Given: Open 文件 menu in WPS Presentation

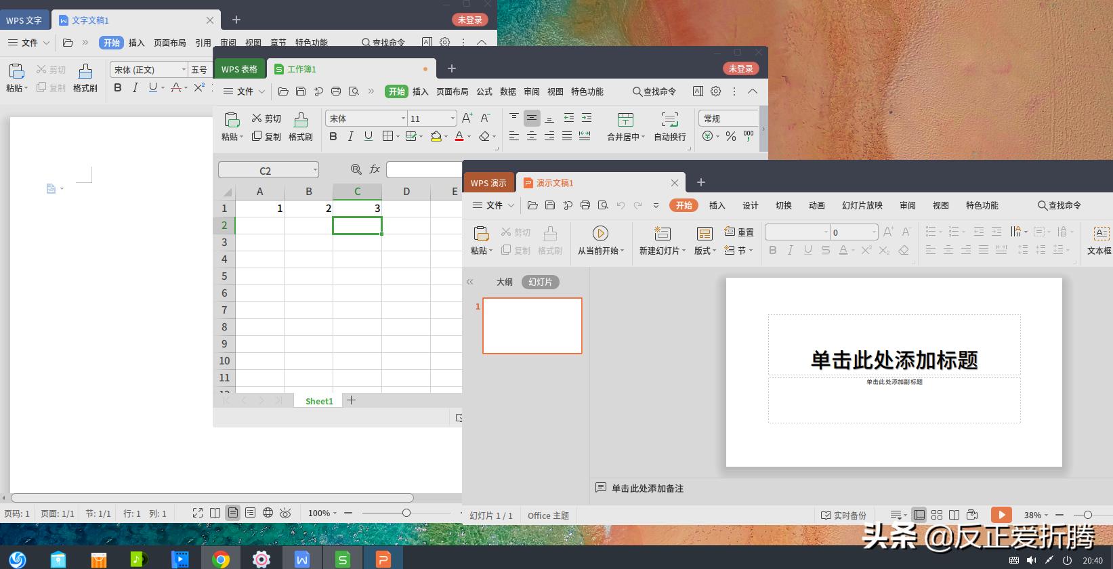Looking at the screenshot, I should [x=495, y=205].
